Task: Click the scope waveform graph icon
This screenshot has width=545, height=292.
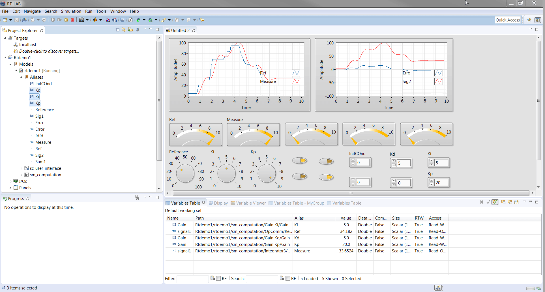Action: [108, 20]
